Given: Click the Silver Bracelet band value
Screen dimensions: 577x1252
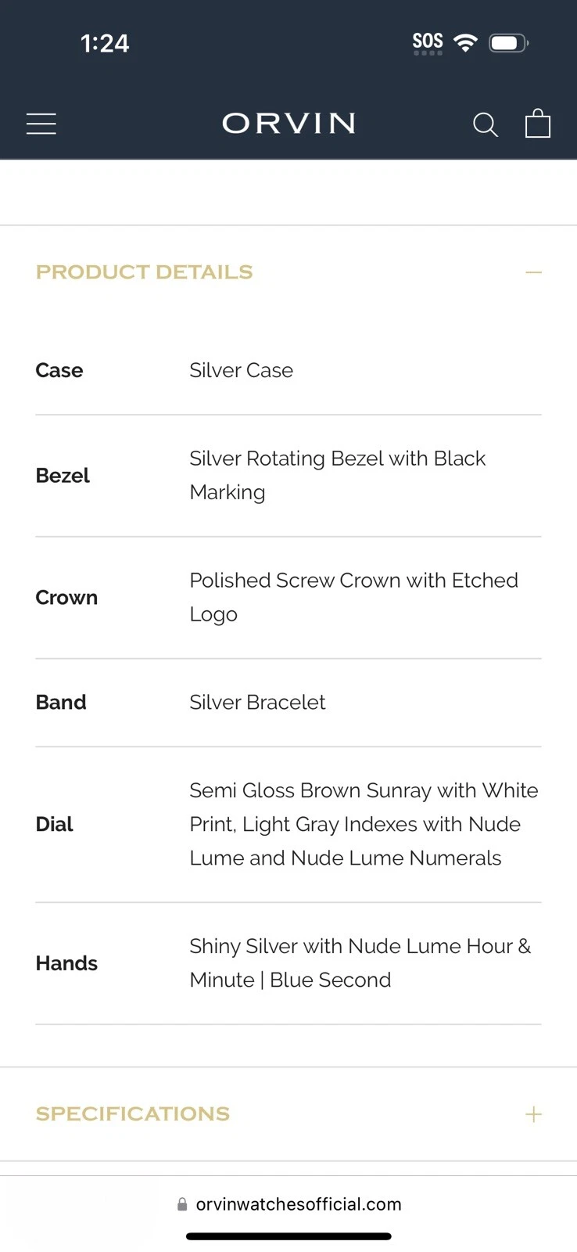Looking at the screenshot, I should pos(257,703).
